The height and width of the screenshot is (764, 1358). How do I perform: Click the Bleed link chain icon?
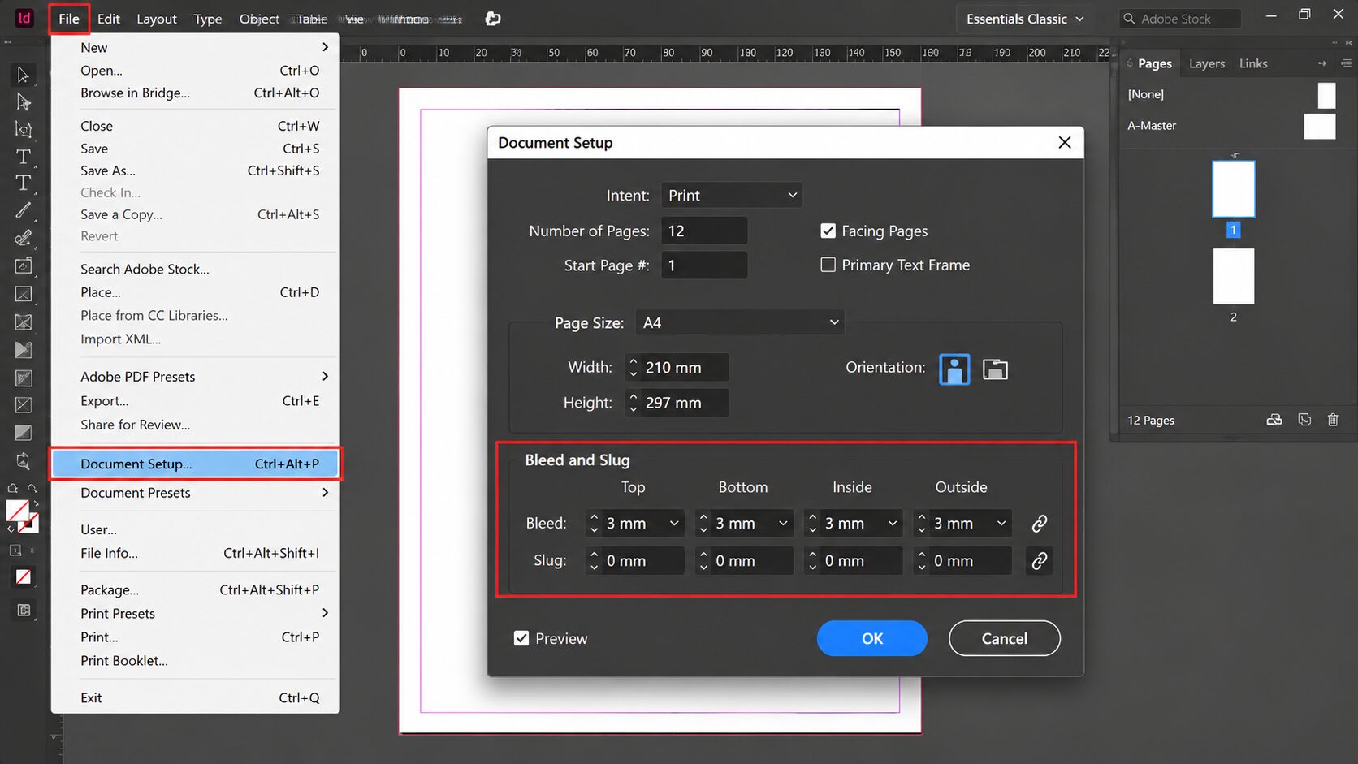[x=1039, y=524]
